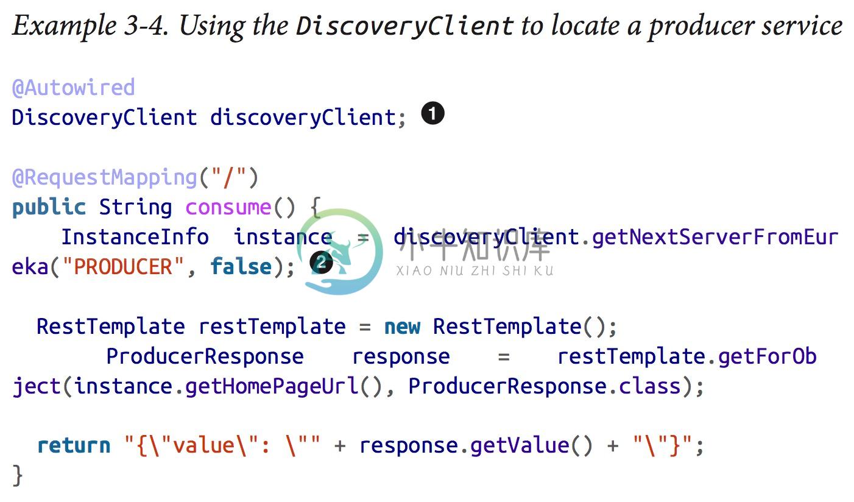Click "getNextServerFromEur" method call text
This screenshot has height=502, width=854.
tap(715, 236)
